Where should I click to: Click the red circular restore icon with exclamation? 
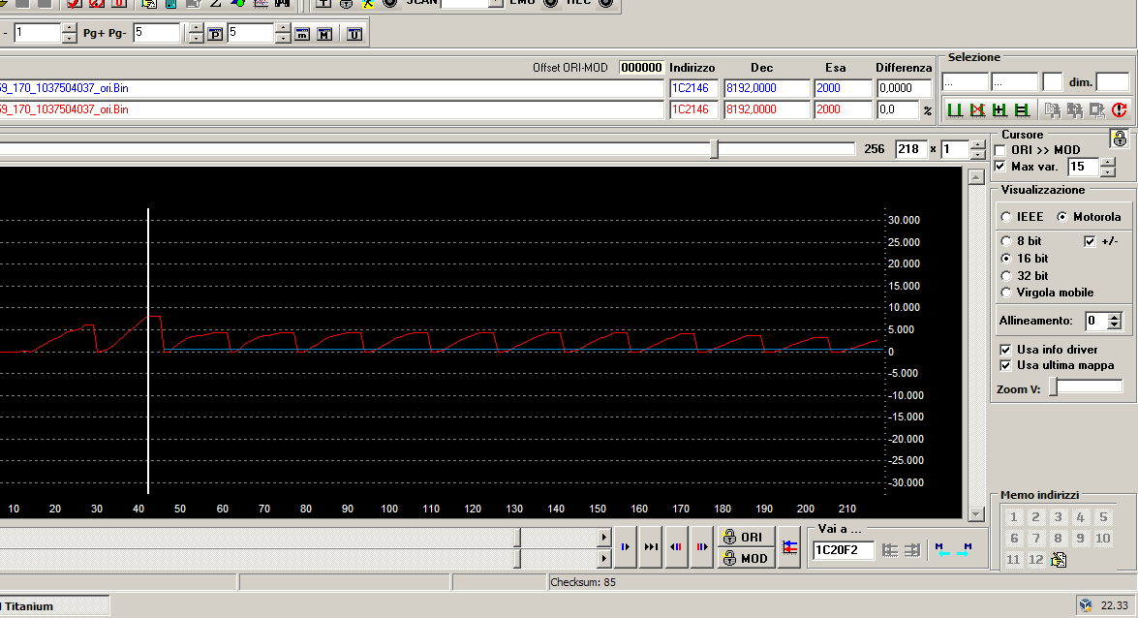pos(1120,110)
